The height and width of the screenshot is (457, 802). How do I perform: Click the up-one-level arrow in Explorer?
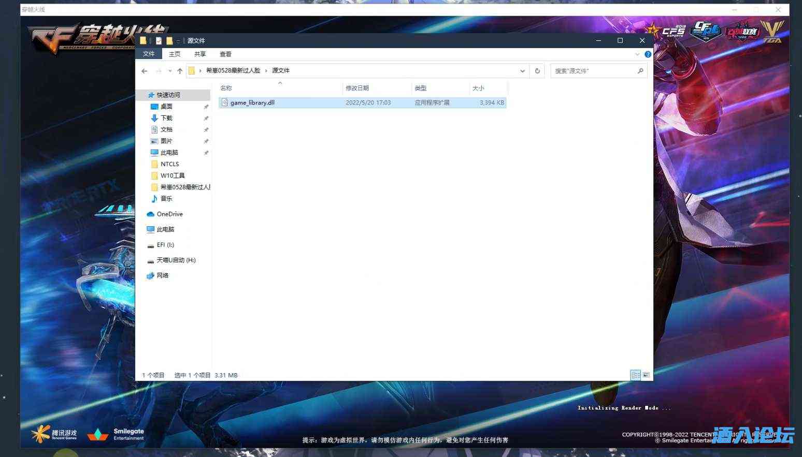click(x=179, y=71)
